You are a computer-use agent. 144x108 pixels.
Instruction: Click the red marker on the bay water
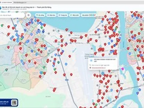pyautogui.click(x=67, y=30)
